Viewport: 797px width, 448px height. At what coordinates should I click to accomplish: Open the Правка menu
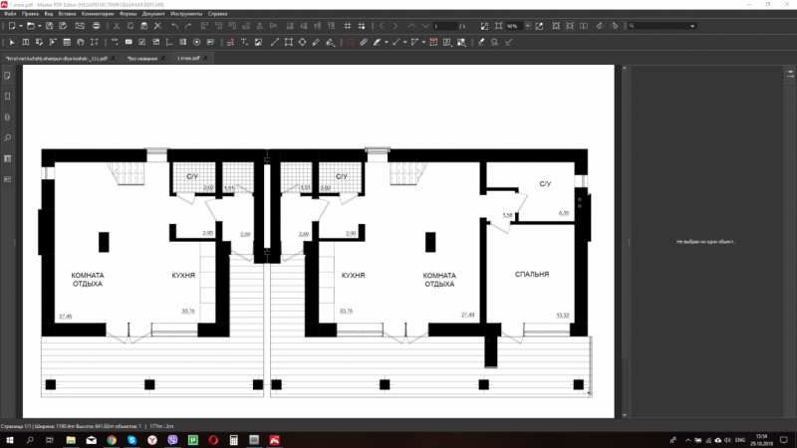[x=30, y=14]
